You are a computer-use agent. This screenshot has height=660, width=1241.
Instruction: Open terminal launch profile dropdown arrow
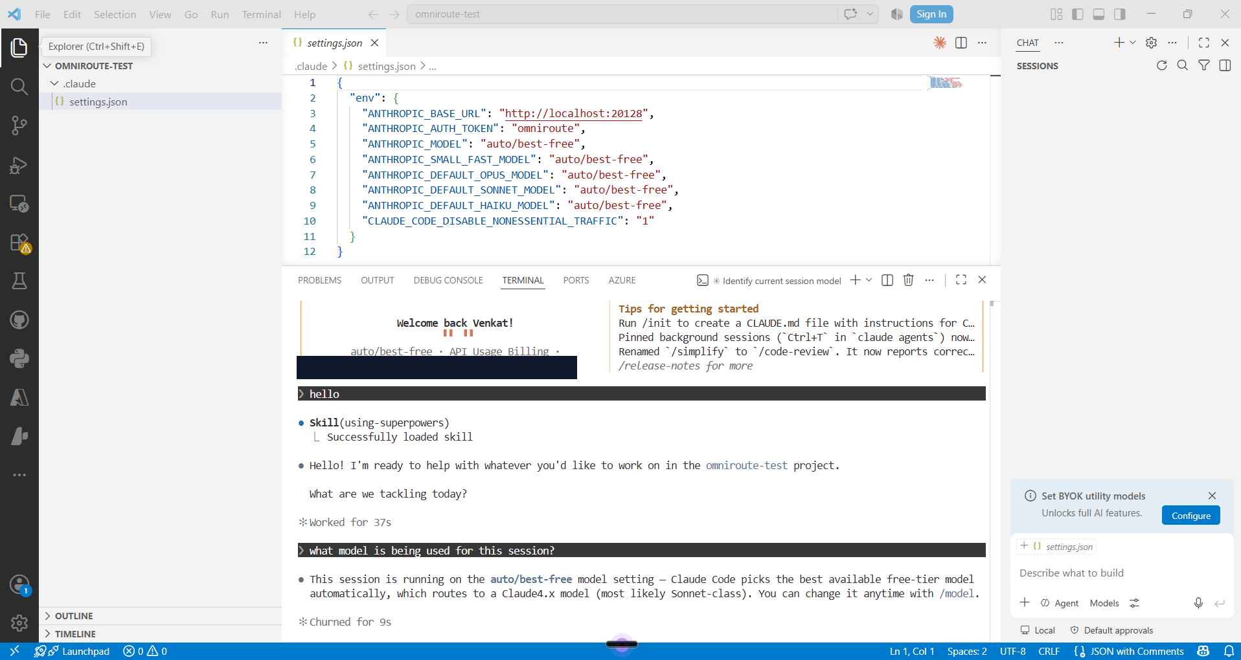(x=869, y=280)
